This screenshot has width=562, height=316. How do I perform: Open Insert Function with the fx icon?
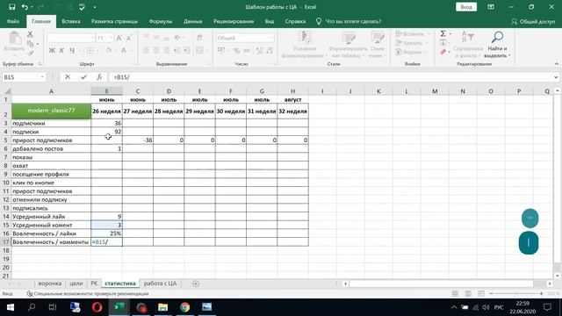[x=99, y=77]
